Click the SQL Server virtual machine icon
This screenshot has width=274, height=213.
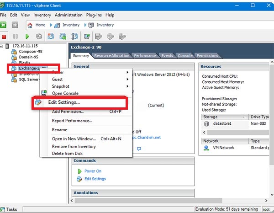(x=14, y=80)
